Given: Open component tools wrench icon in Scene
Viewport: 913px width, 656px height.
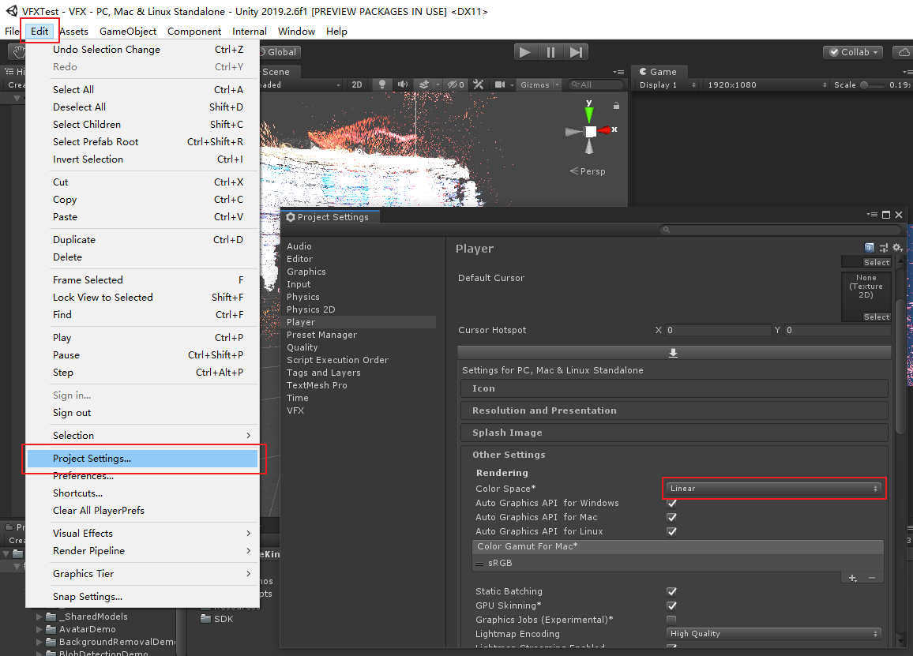Looking at the screenshot, I should tap(478, 84).
